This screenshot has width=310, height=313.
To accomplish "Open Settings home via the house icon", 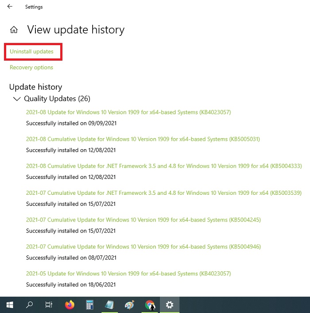I will point(14,30).
